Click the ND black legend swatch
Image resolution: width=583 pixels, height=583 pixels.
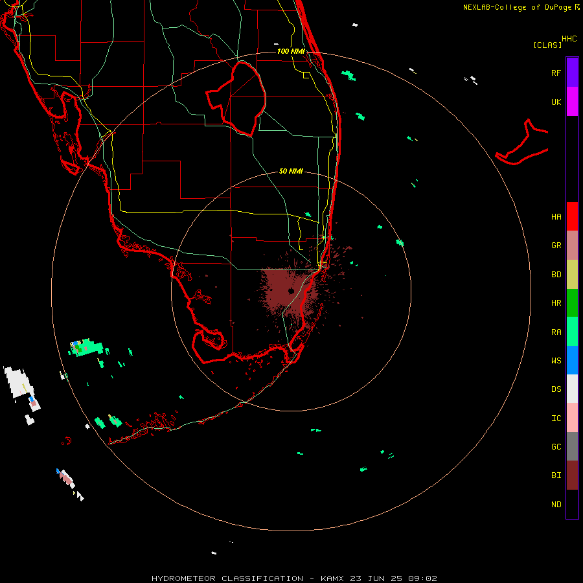[572, 504]
